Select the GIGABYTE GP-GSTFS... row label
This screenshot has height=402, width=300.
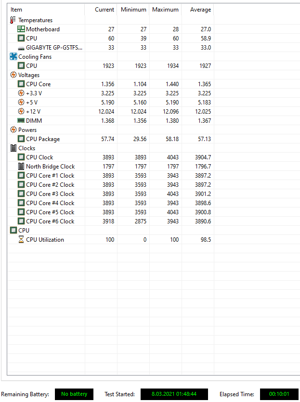pos(54,48)
